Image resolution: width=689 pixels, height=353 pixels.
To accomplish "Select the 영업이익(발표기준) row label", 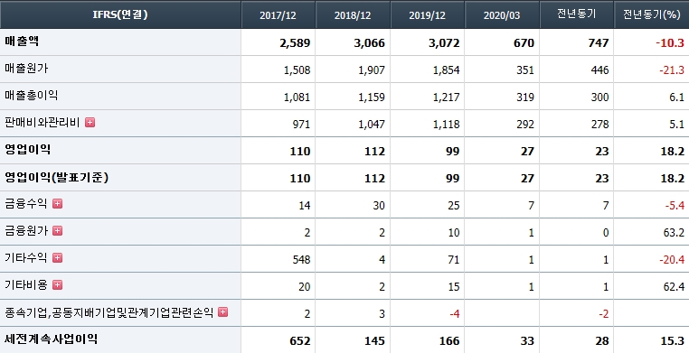I will [57, 177].
